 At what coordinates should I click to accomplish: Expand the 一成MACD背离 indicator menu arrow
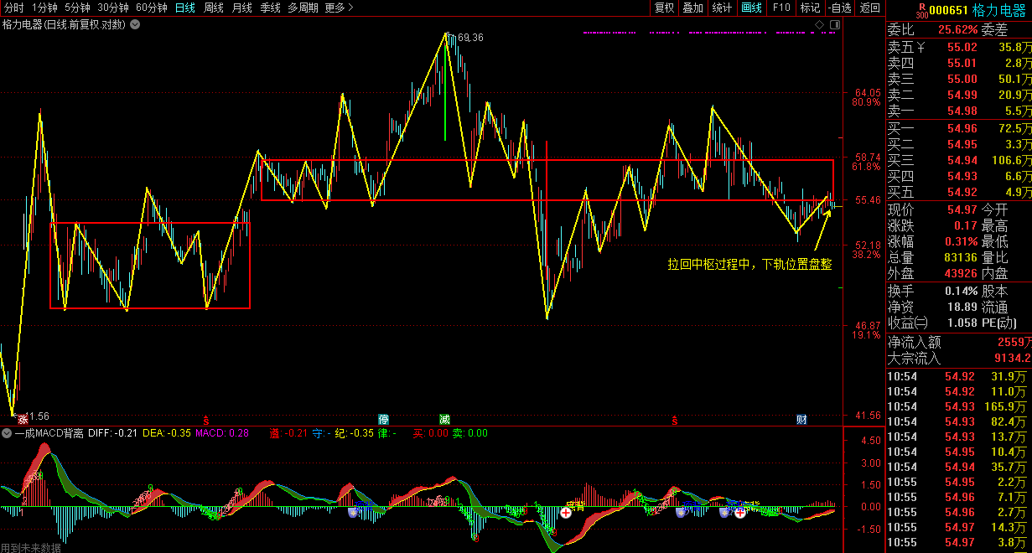point(7,433)
